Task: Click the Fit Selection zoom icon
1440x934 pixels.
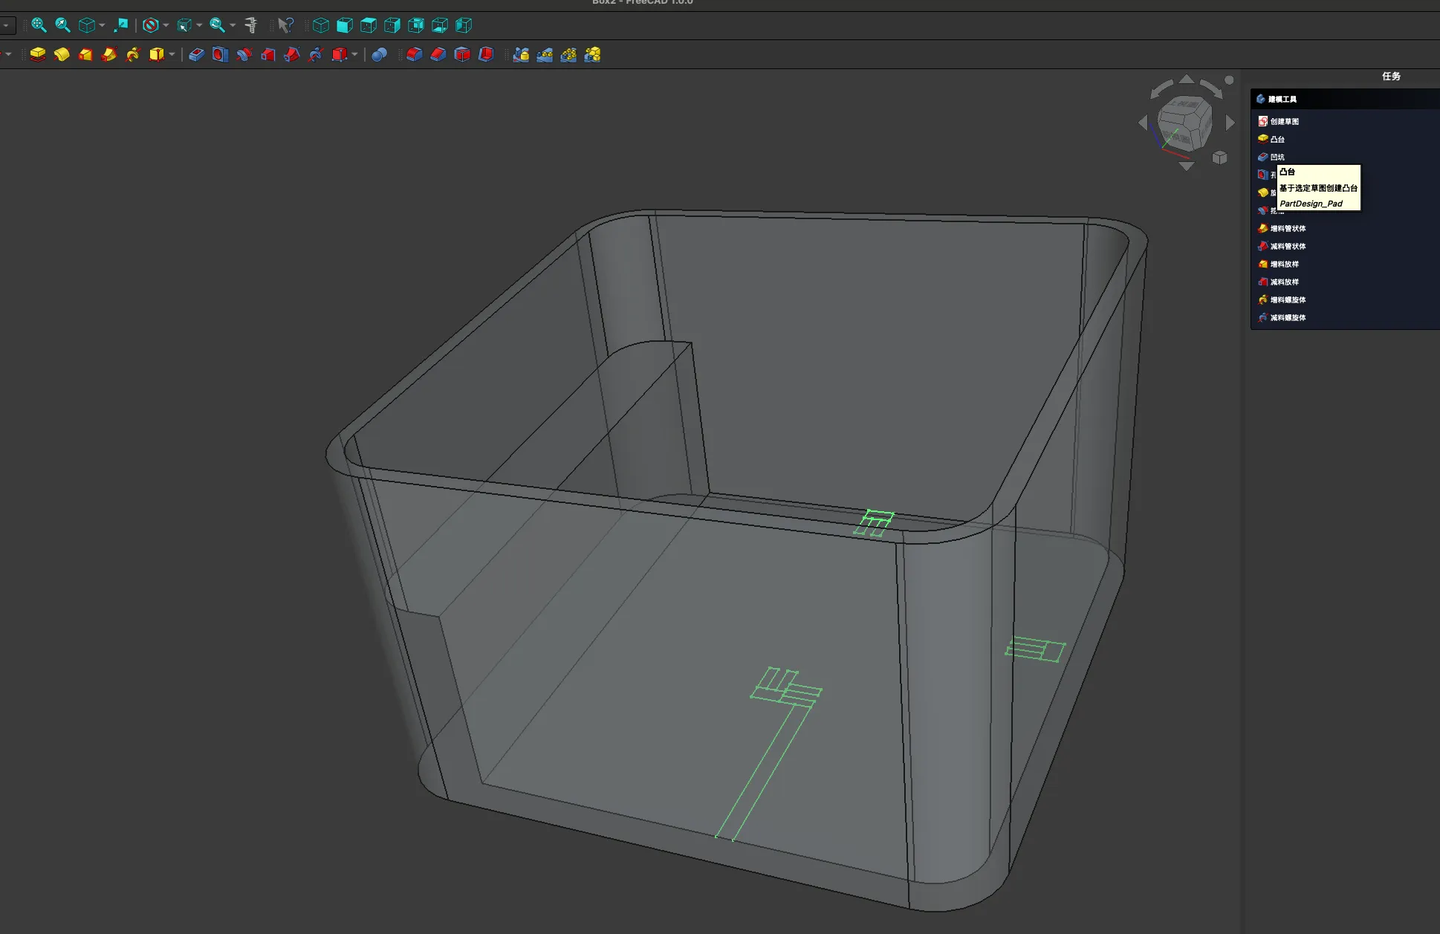Action: click(x=63, y=25)
